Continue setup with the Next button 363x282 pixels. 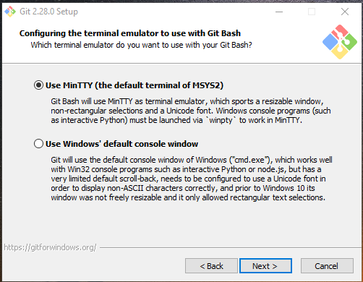point(265,266)
